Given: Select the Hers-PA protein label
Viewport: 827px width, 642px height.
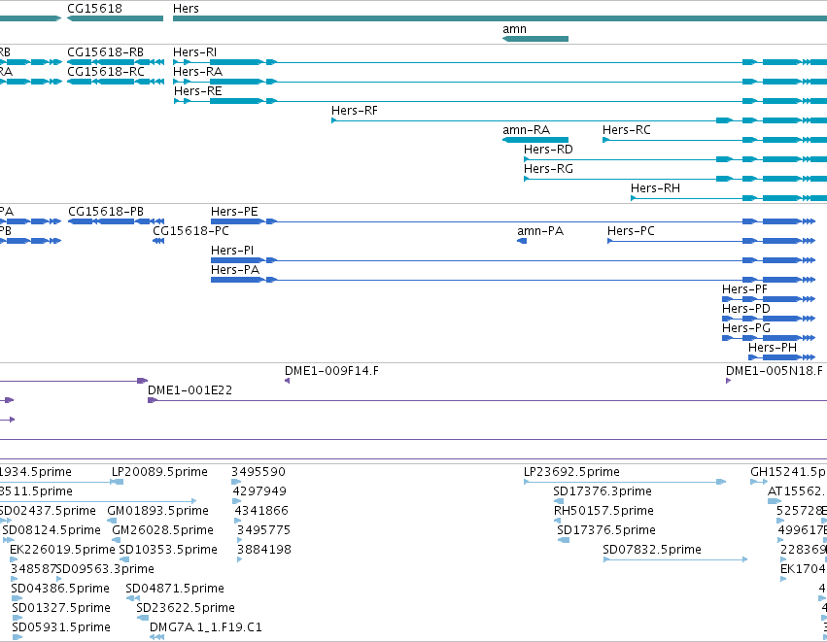Looking at the screenshot, I should point(235,270).
